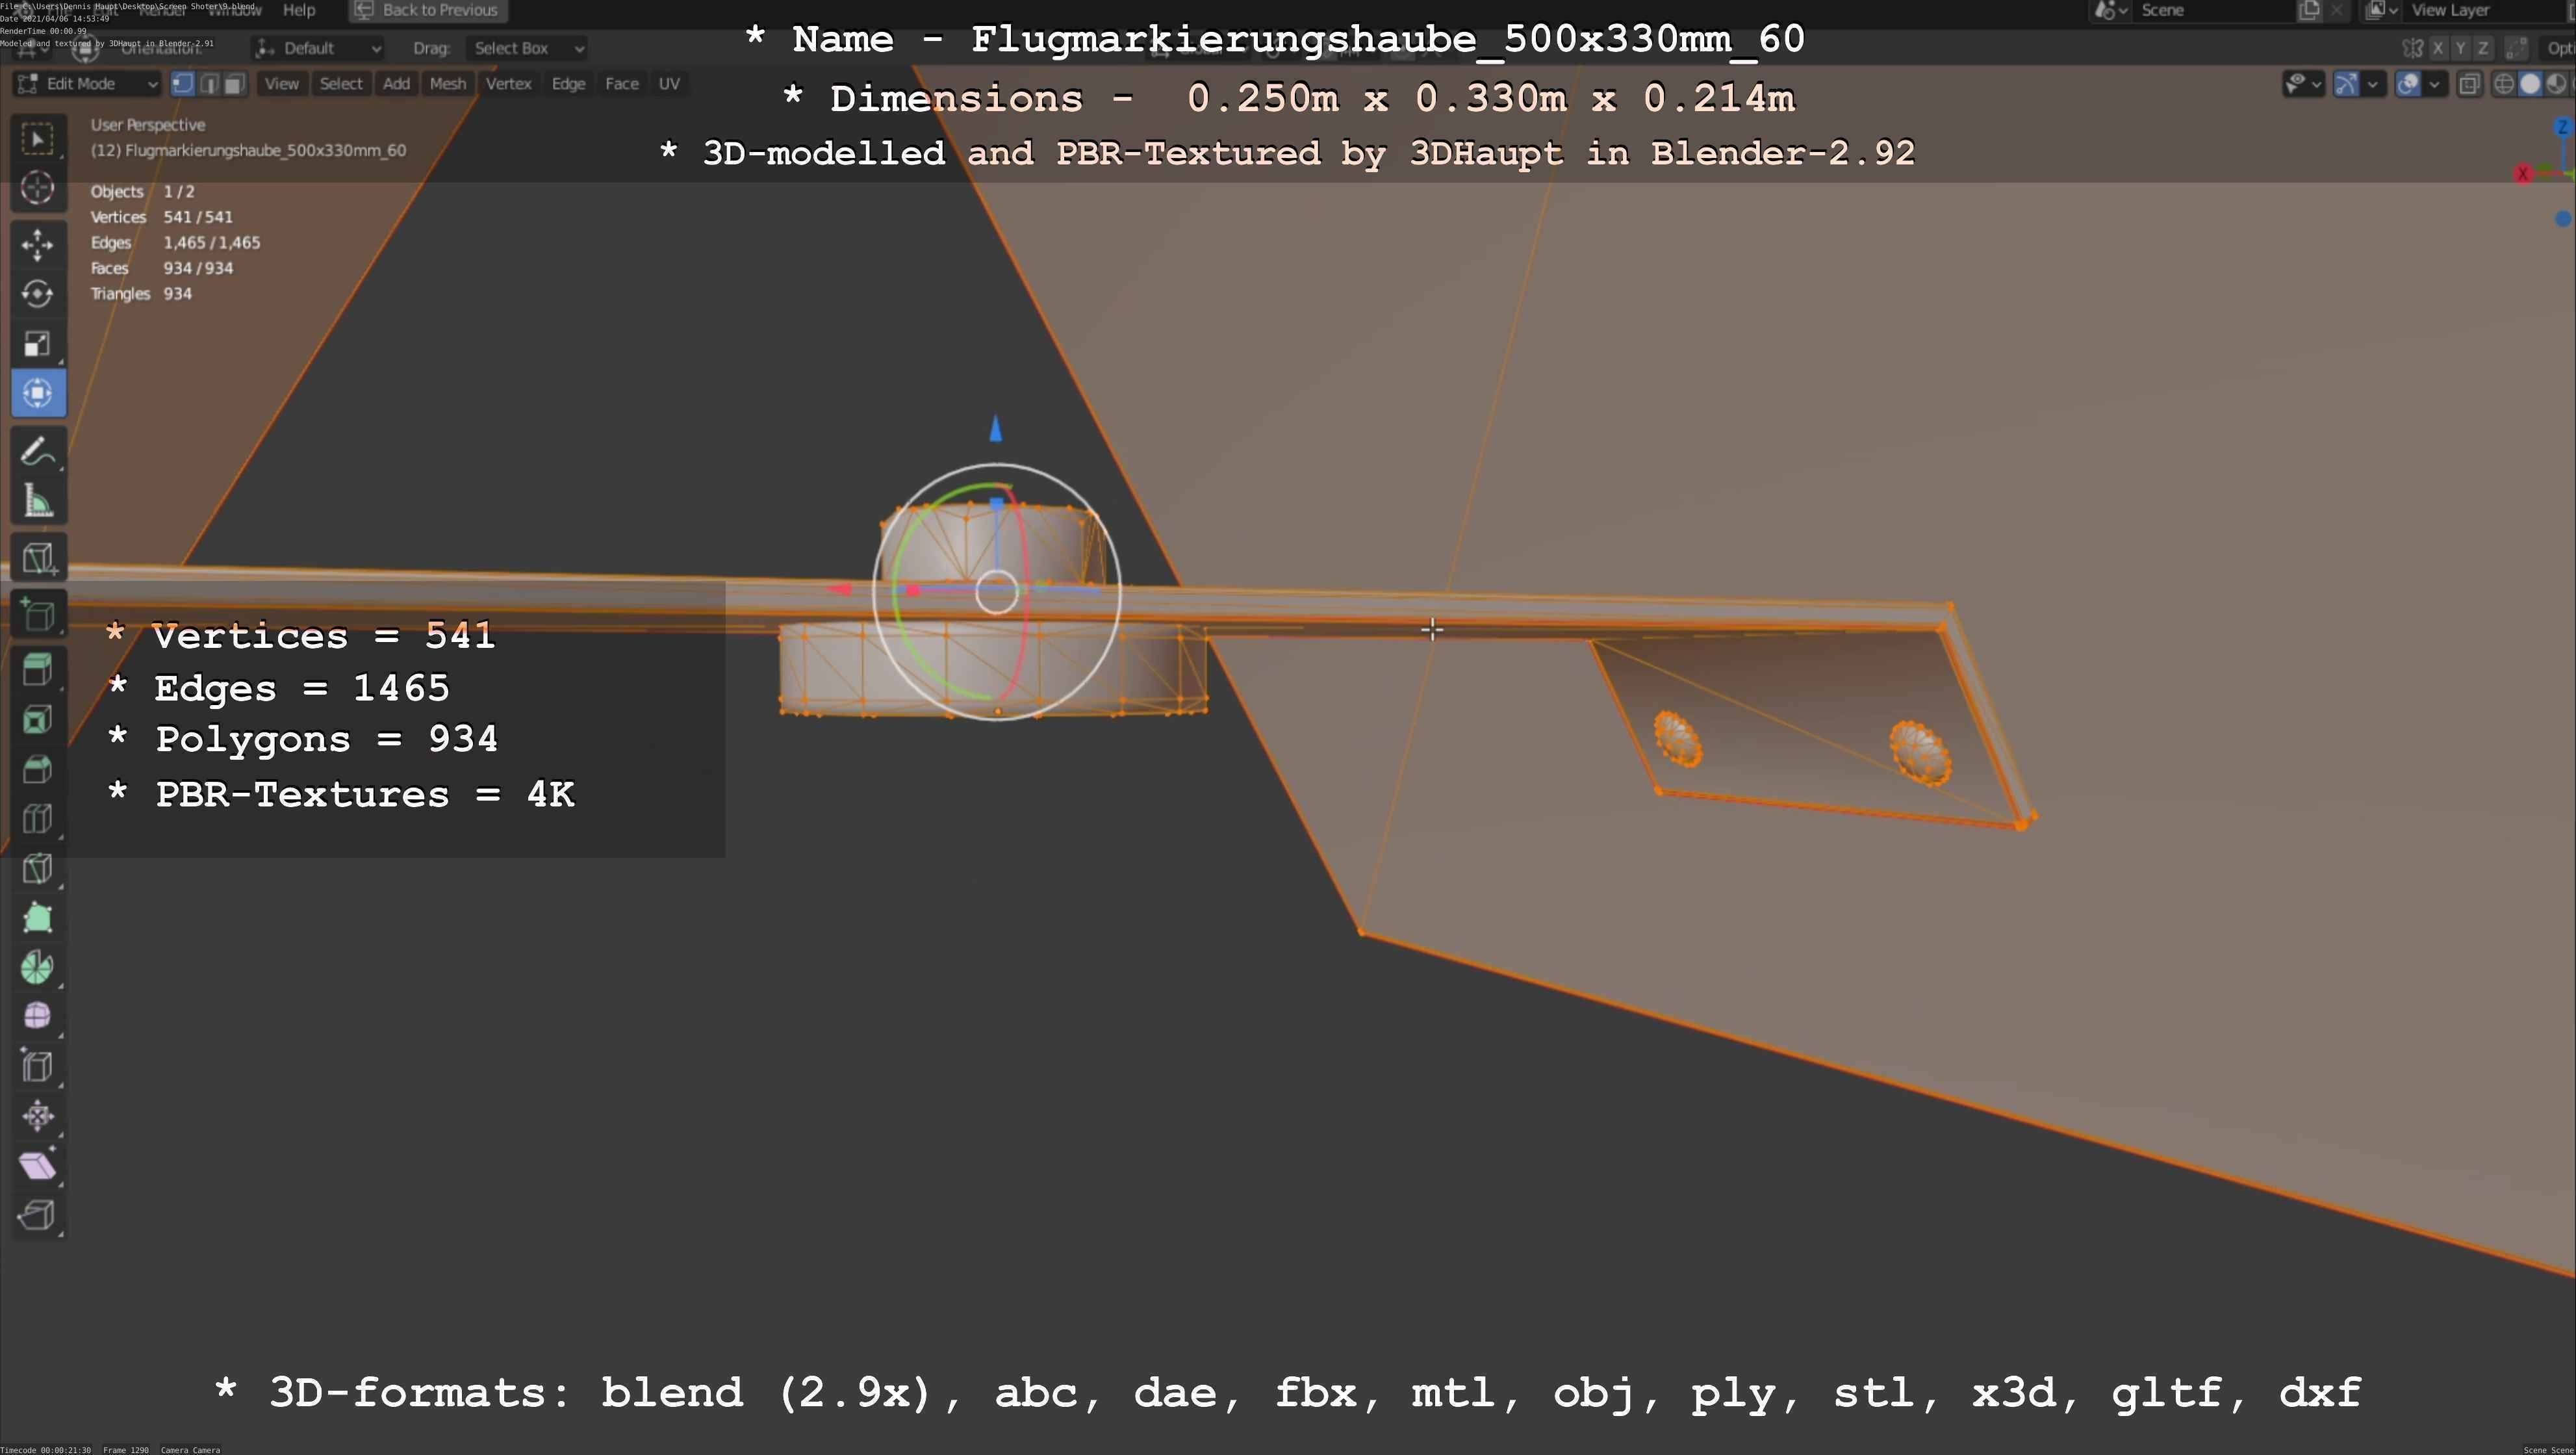Image resolution: width=2576 pixels, height=1455 pixels.
Task: Pick the Shear tool
Action: click(38, 1165)
